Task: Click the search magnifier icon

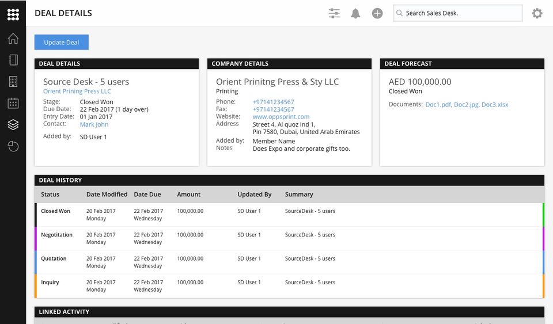Action: tap(399, 13)
